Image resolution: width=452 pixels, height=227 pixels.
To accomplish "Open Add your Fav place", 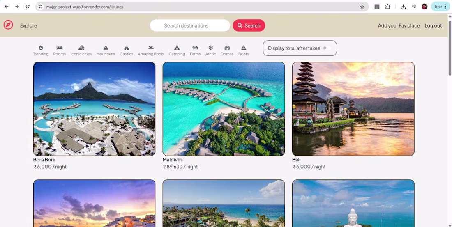I will 399,25.
